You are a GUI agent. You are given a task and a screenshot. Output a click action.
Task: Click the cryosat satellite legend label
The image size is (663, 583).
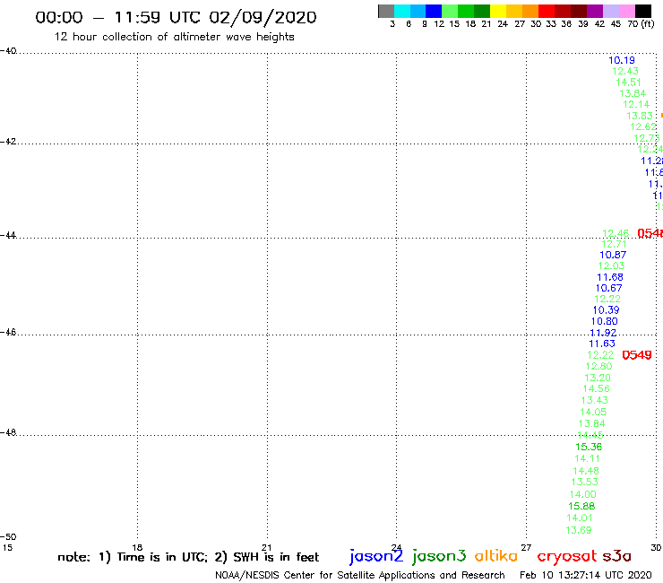(567, 556)
